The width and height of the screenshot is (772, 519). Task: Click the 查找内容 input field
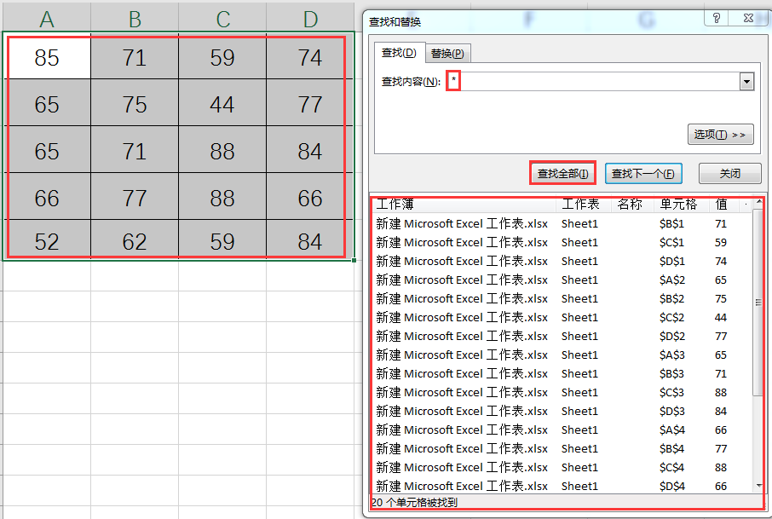(592, 81)
